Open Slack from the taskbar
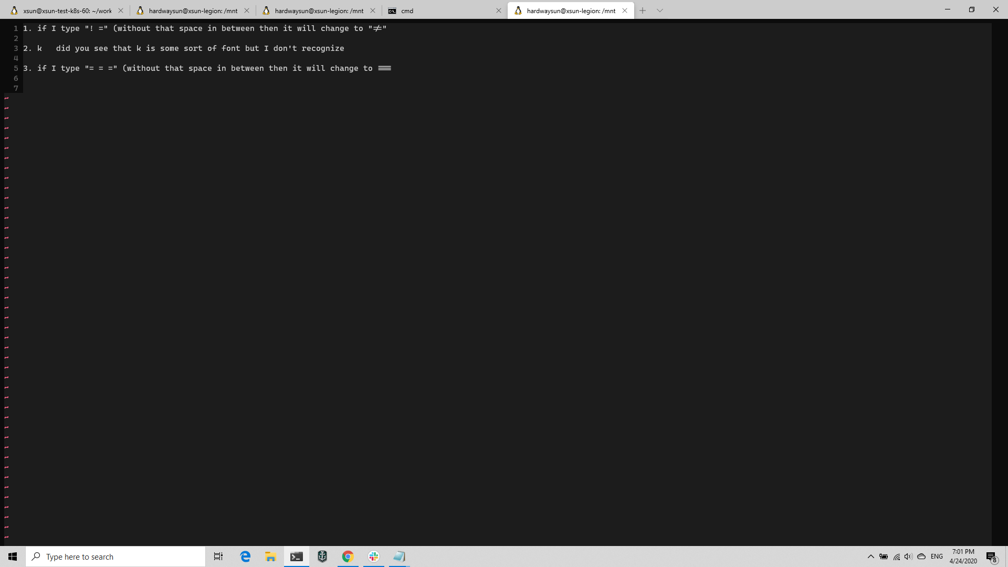The width and height of the screenshot is (1008, 567). [374, 556]
